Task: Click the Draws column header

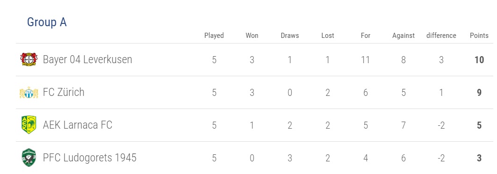Action: [290, 36]
